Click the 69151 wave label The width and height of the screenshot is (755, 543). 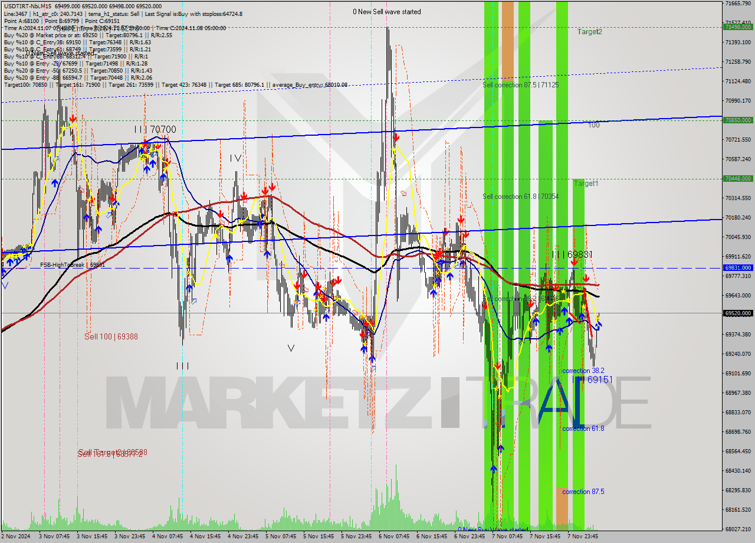600,380
